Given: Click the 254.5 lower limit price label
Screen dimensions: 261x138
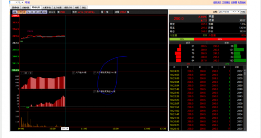Looking at the screenshot, I should coord(15,70).
